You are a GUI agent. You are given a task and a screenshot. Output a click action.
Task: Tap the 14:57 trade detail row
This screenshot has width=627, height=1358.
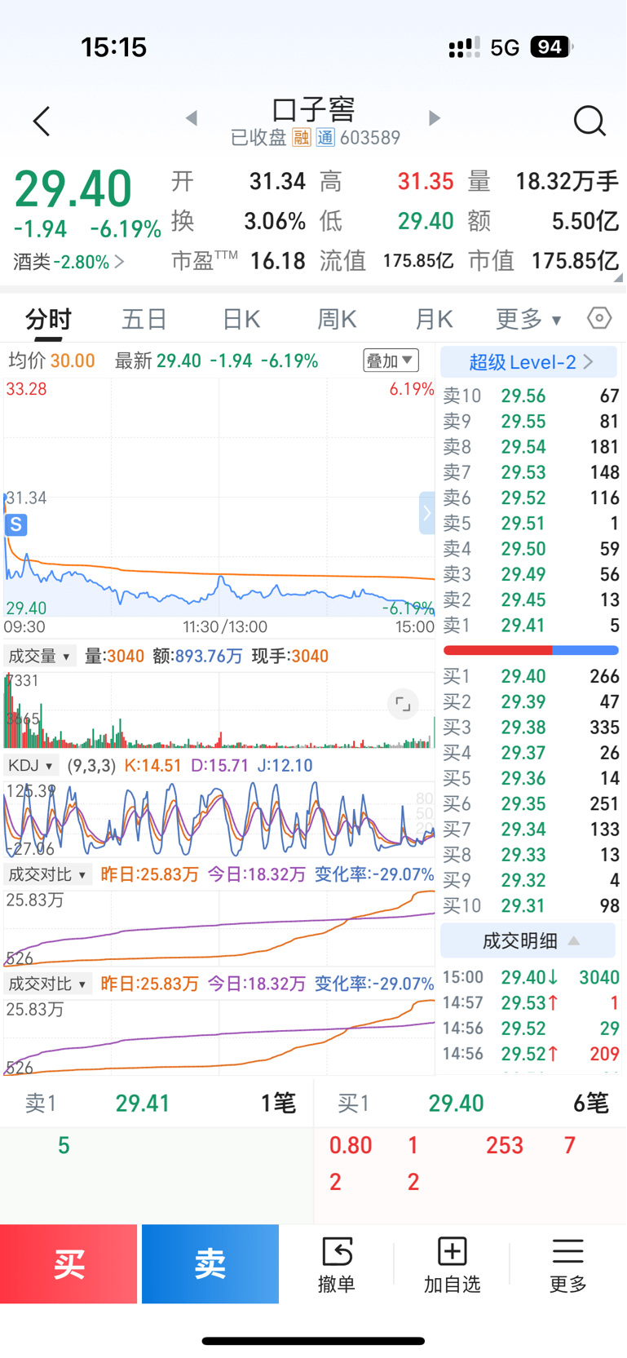point(531,1002)
